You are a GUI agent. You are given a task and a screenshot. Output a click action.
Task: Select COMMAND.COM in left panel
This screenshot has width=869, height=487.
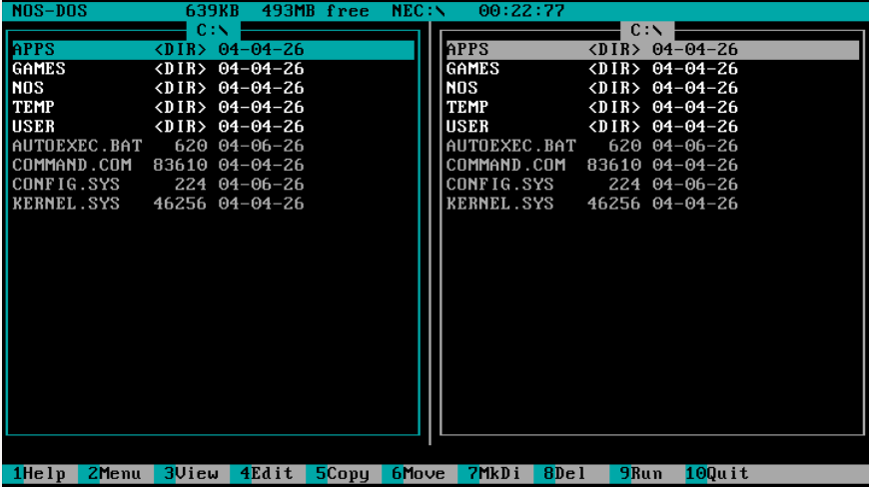coord(214,166)
